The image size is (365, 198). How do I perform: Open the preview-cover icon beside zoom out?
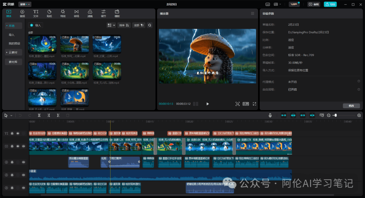tap(322, 115)
